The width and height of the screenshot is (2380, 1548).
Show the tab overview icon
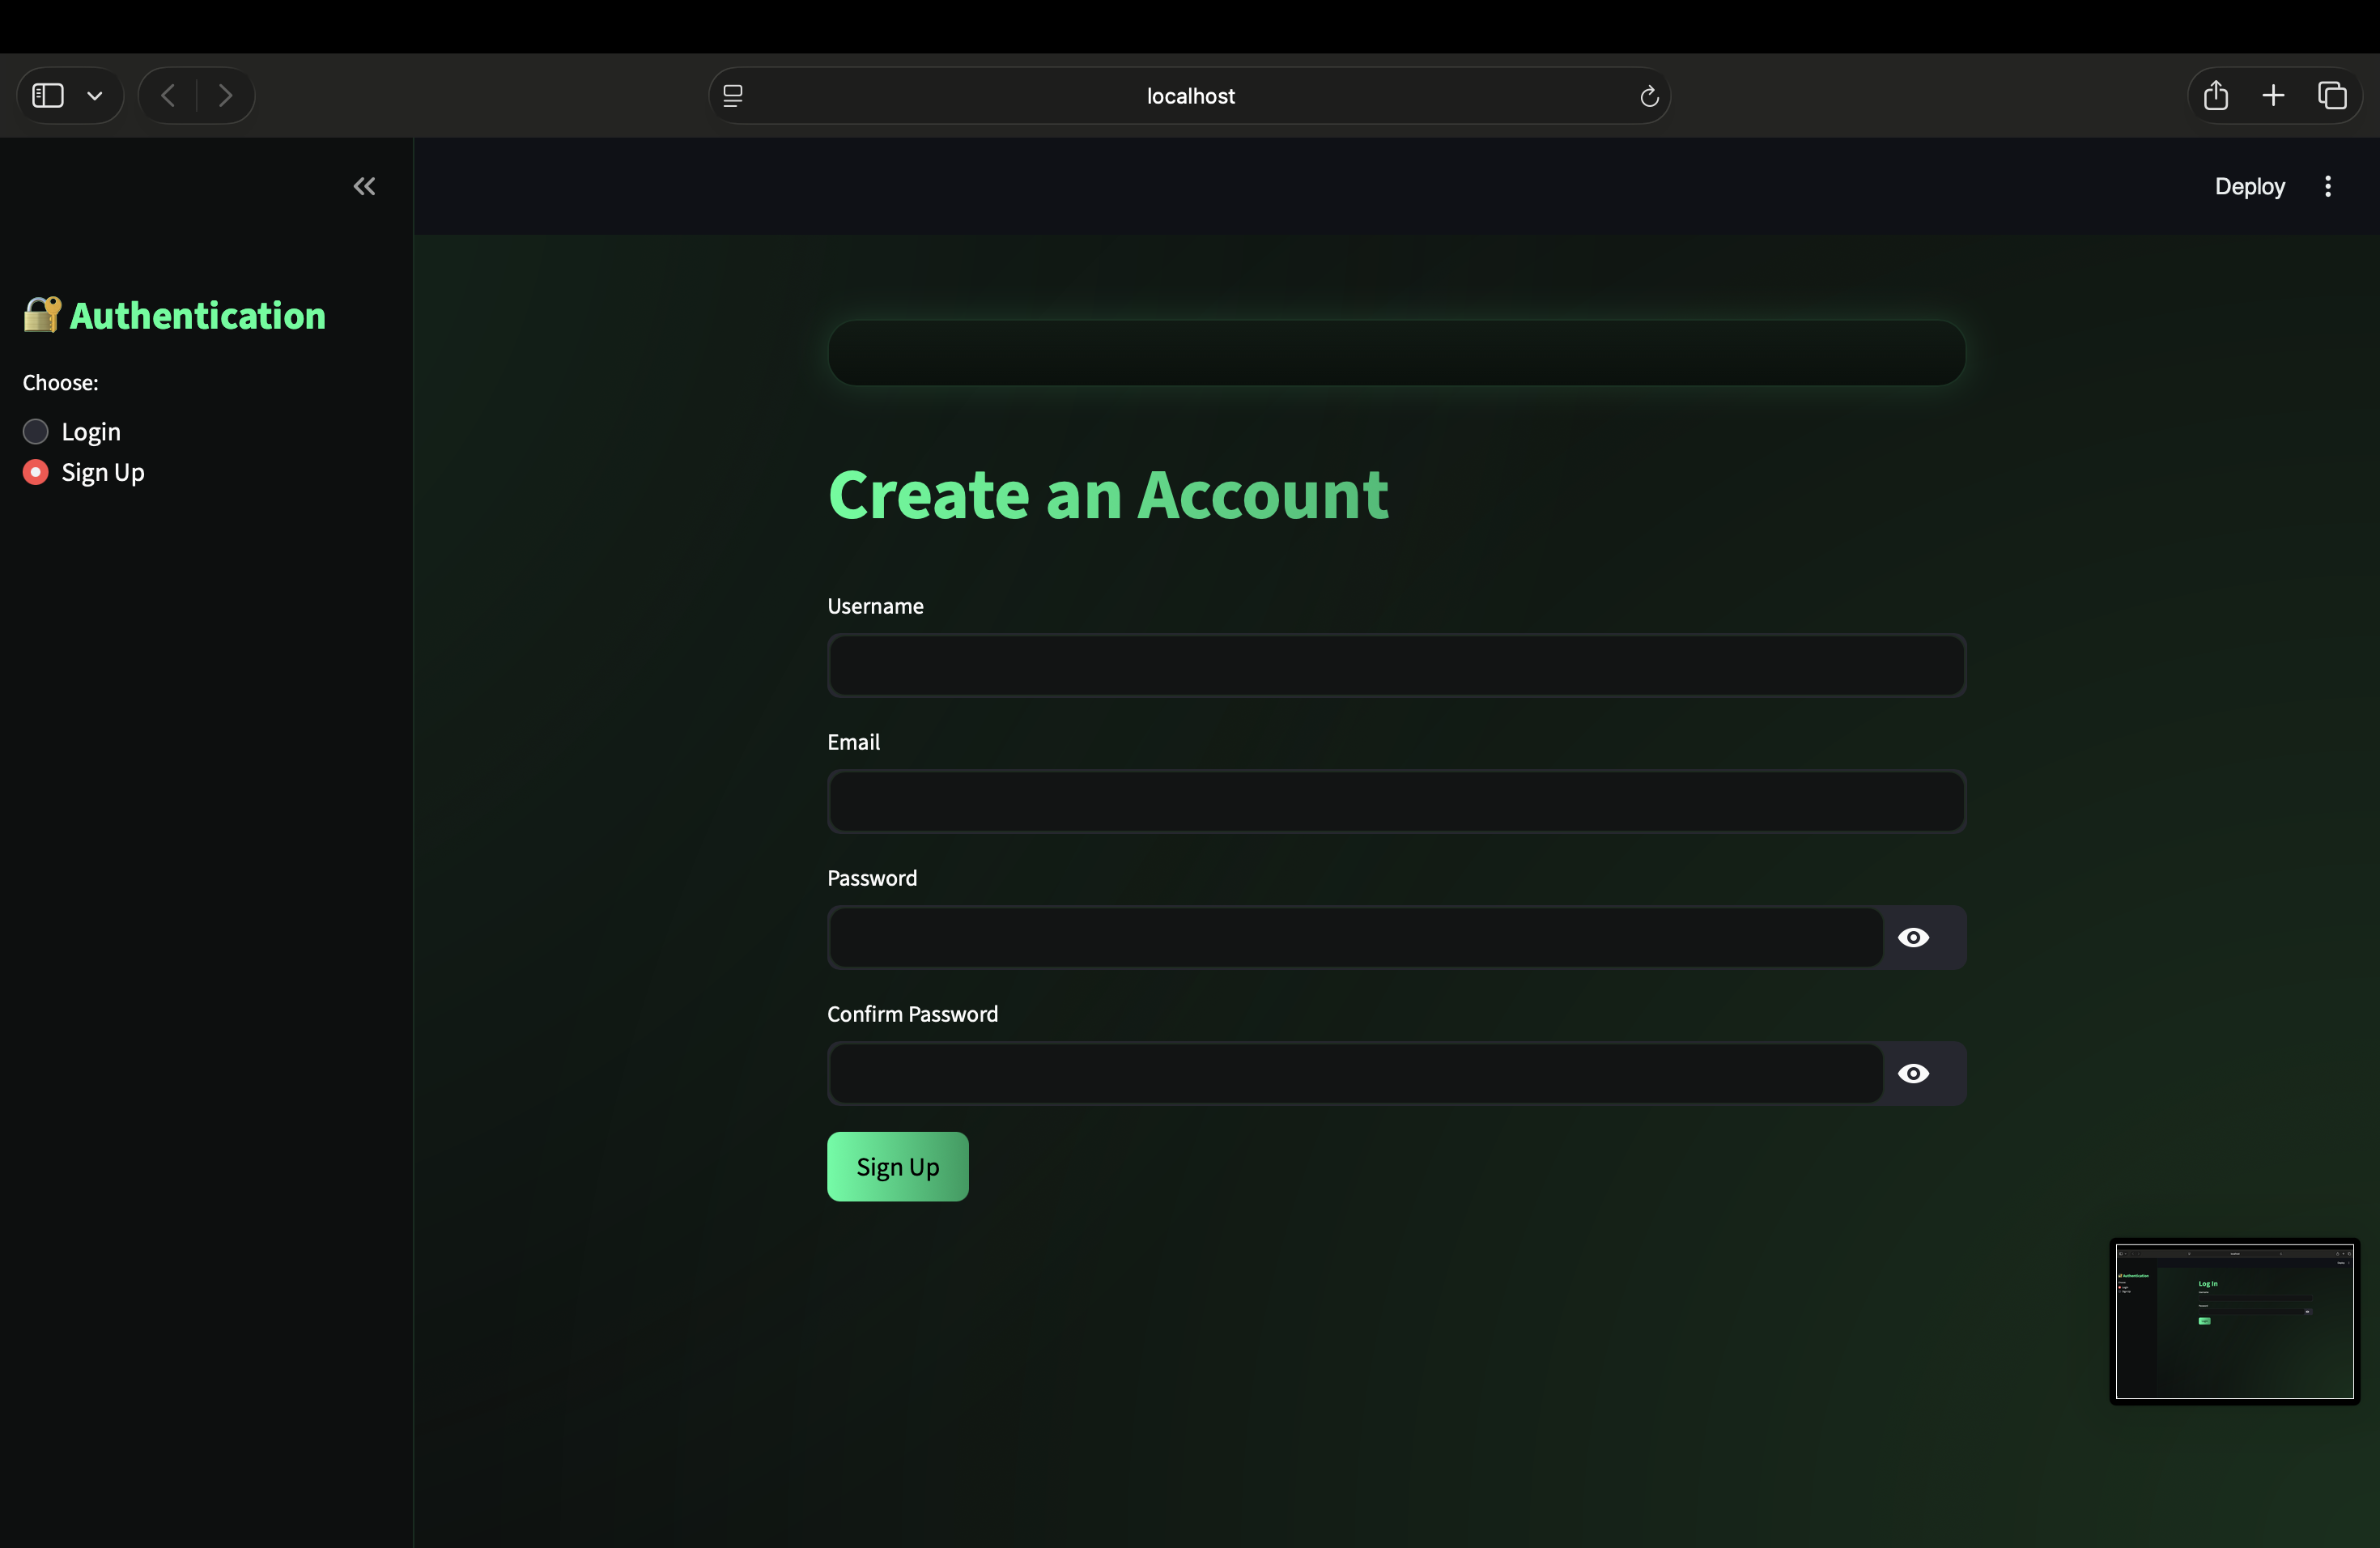tap(2332, 96)
